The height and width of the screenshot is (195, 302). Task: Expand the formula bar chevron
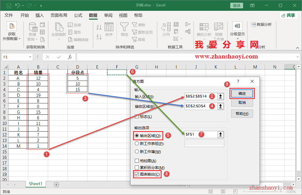point(298,57)
